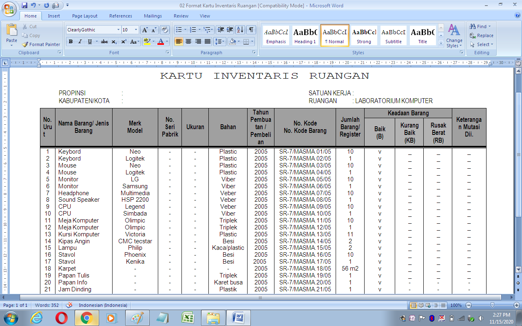
Task: Apply bullet list formatting
Action: 178,30
